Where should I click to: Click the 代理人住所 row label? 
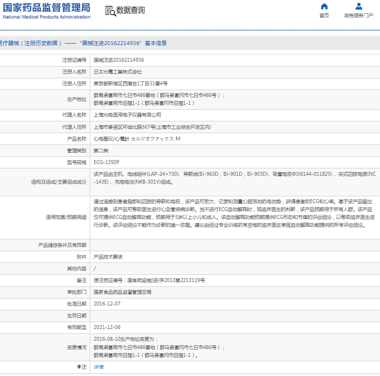coord(74,127)
